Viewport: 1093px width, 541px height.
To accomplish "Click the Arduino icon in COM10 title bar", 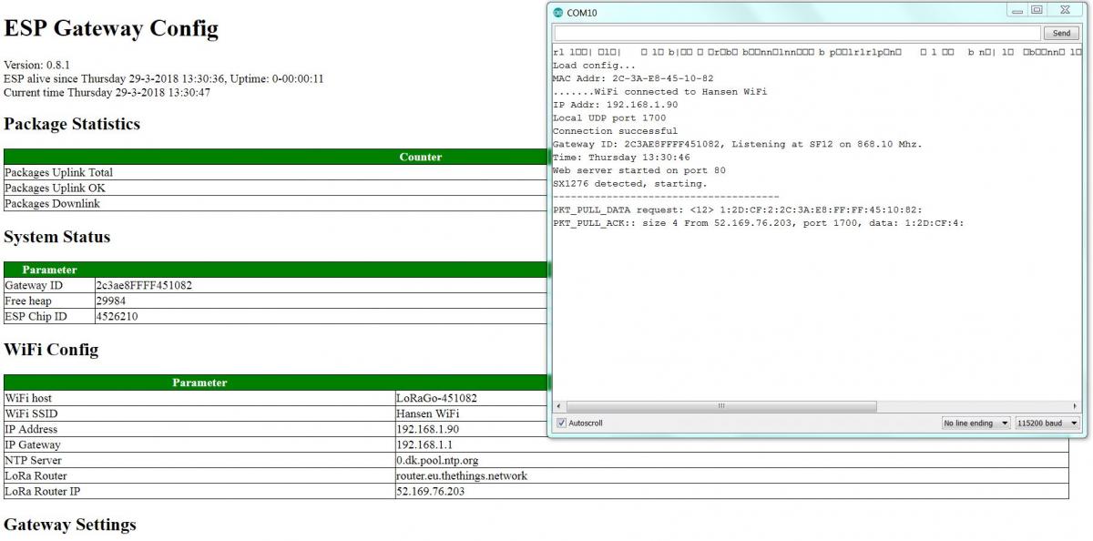I will (558, 13).
